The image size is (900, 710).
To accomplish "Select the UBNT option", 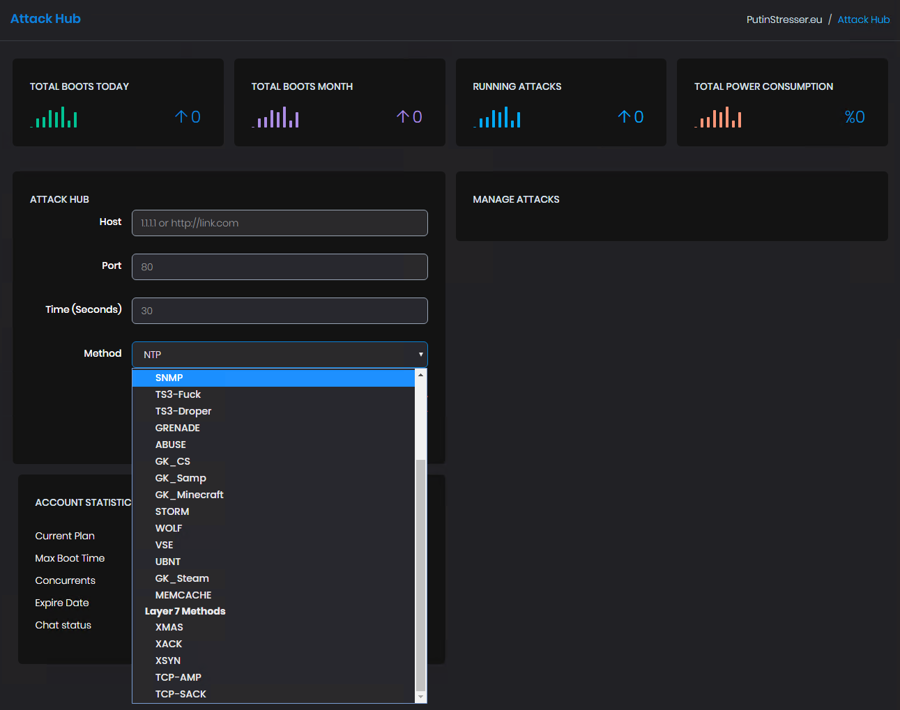I will point(273,562).
